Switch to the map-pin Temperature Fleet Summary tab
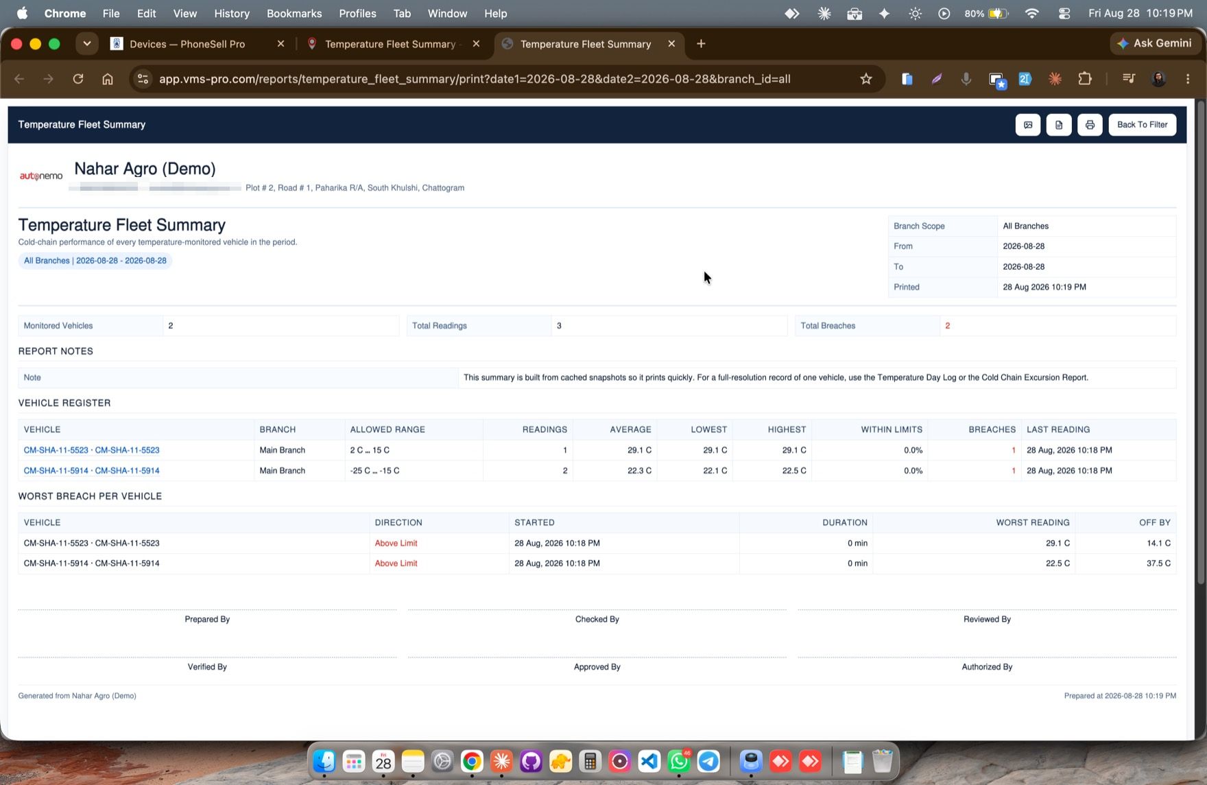Viewport: 1207px width, 785px height. (x=390, y=44)
